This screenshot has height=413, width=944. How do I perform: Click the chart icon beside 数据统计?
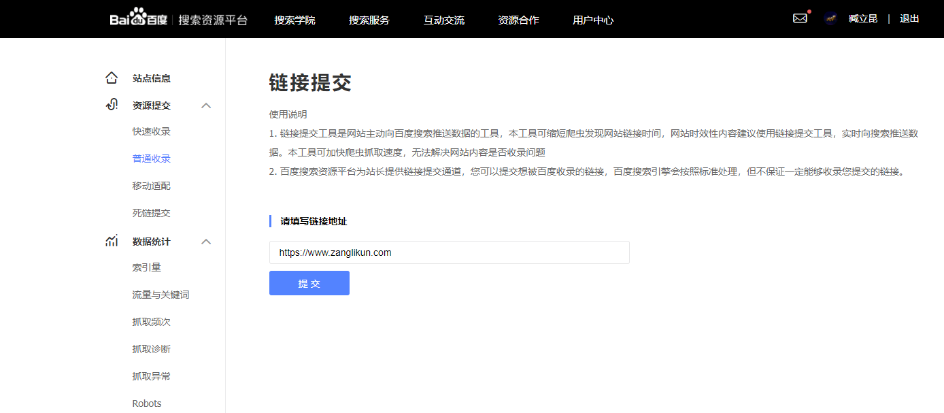point(112,241)
